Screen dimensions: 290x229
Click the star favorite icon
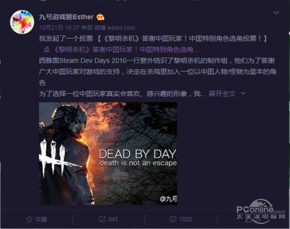29,219
